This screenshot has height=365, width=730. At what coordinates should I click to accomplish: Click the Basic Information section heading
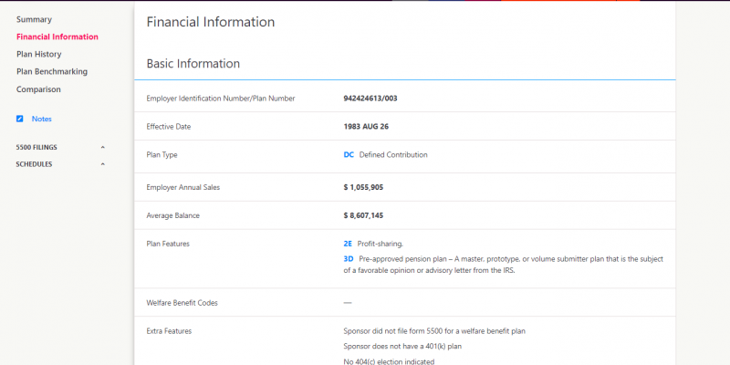click(x=193, y=64)
